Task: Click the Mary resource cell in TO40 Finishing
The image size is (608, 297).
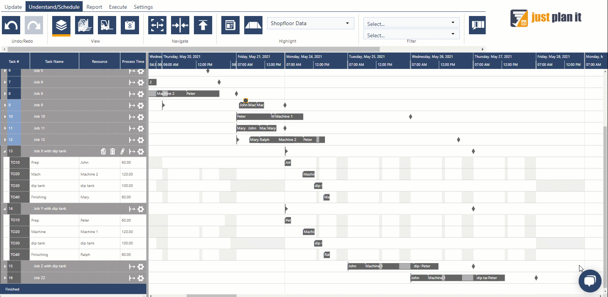Action: pyautogui.click(x=99, y=197)
